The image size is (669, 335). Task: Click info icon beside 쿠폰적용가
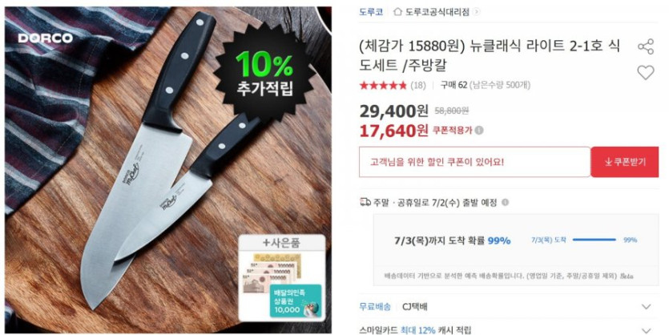480,131
